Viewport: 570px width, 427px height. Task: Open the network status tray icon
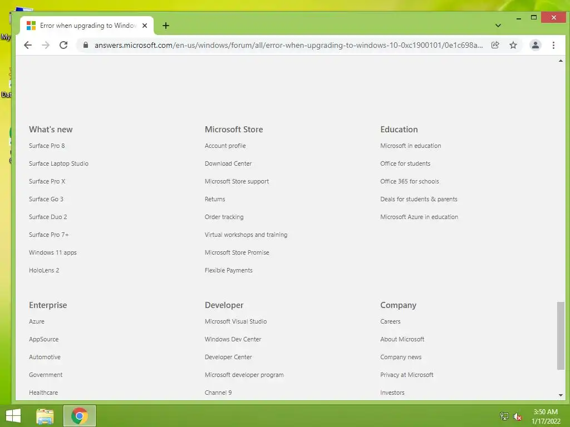[504, 416]
